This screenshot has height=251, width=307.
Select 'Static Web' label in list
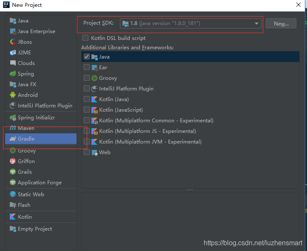pyautogui.click(x=31, y=195)
